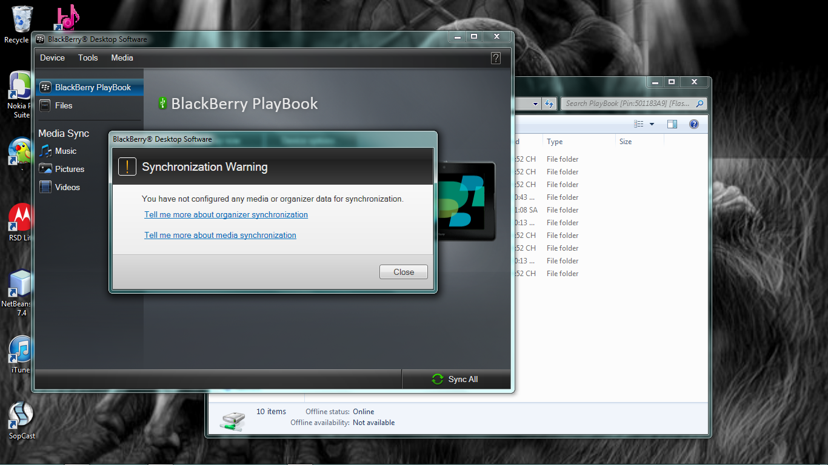This screenshot has height=465, width=828.
Task: Maximize the Explorer window
Action: point(672,82)
